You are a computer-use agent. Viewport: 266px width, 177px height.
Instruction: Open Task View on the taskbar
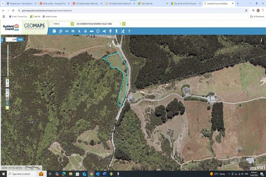pos(50,174)
